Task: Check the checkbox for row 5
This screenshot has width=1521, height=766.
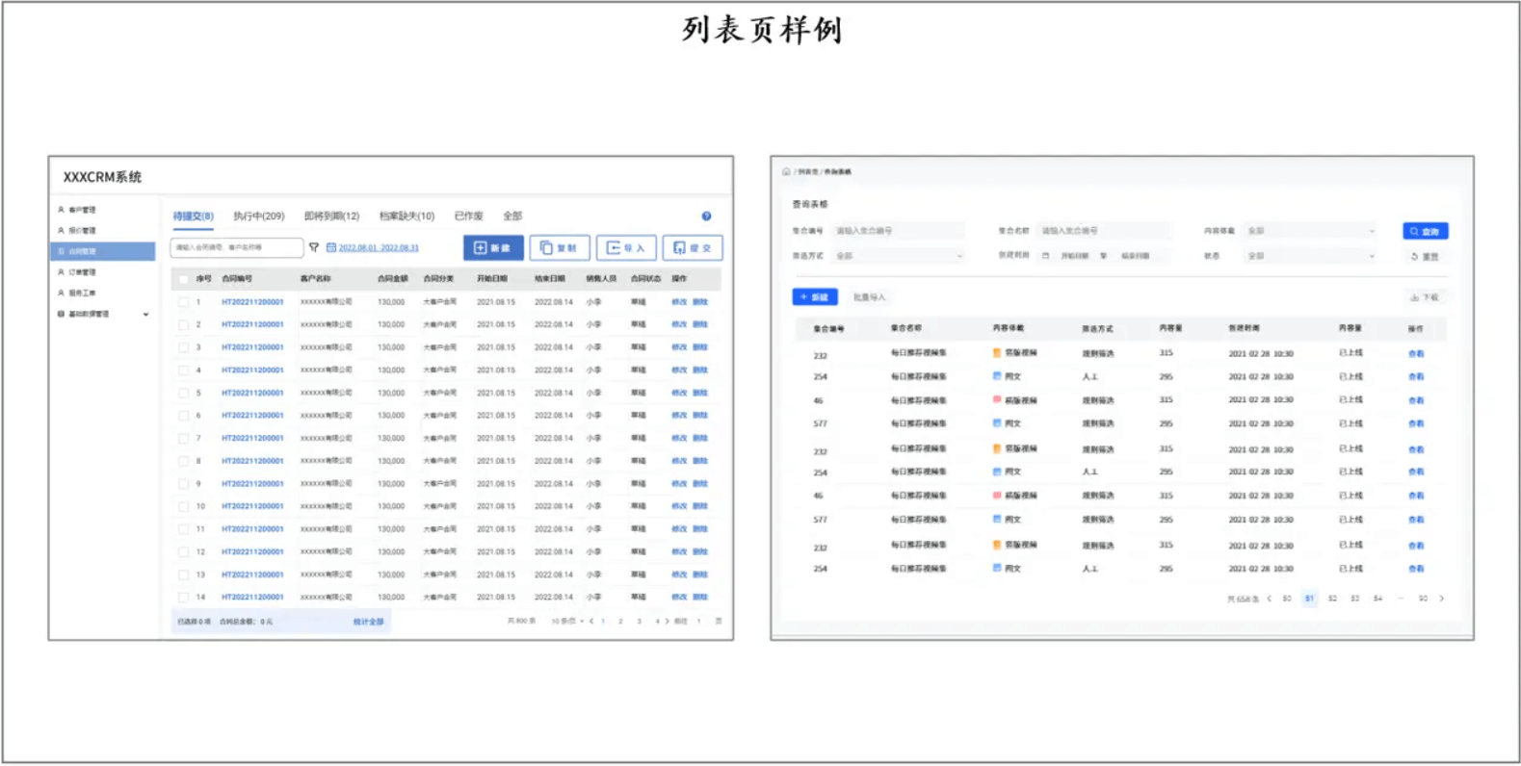Action: (183, 394)
